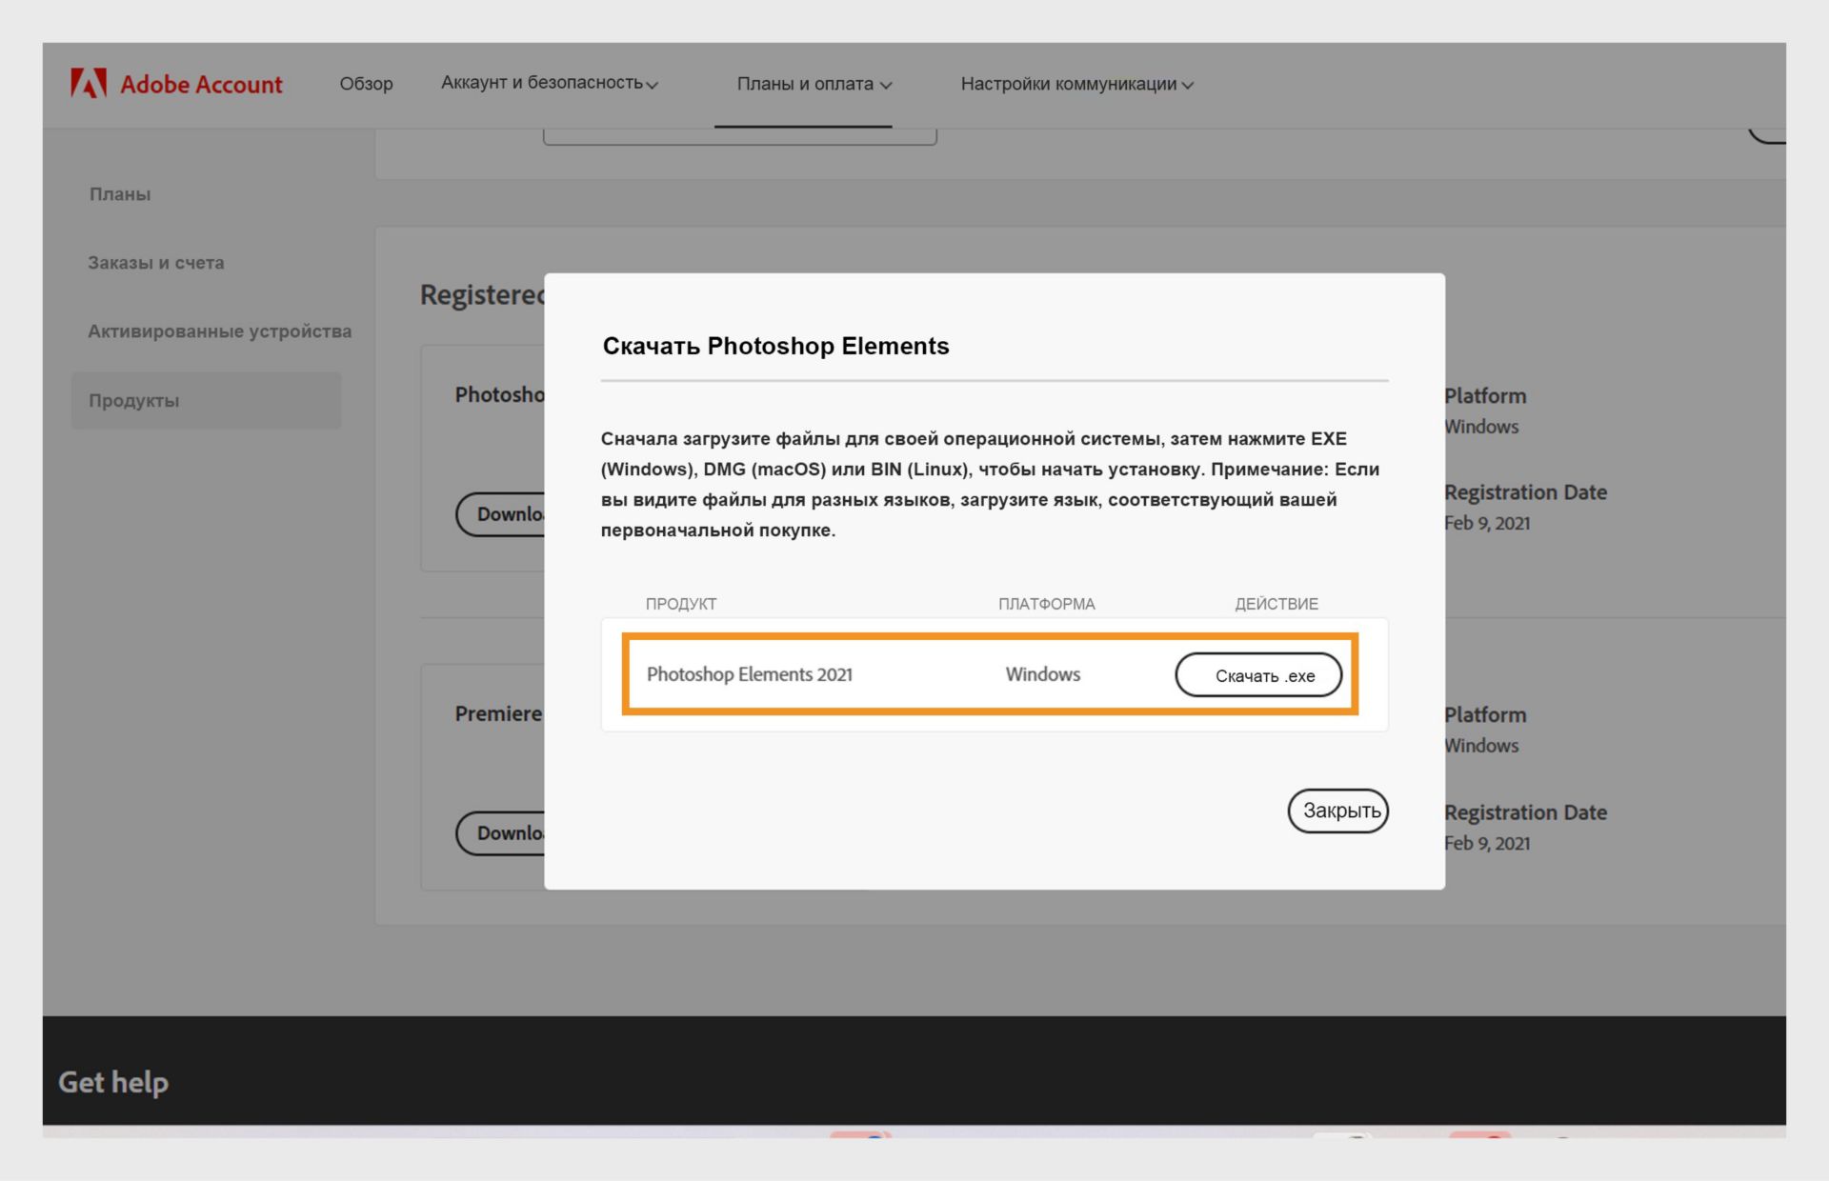Image resolution: width=1829 pixels, height=1181 pixels.
Task: Open Заказы и счета in sidebar
Action: [x=156, y=263]
